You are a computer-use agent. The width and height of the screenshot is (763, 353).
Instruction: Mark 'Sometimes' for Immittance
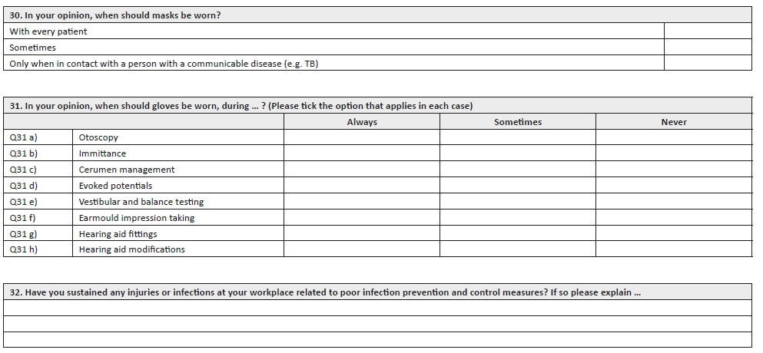coord(518,153)
